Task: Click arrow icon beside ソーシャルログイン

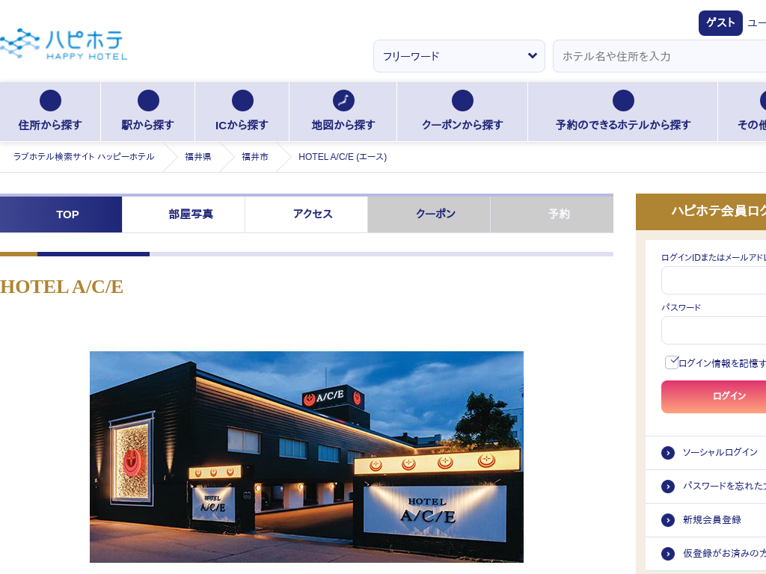Action: pyautogui.click(x=668, y=453)
